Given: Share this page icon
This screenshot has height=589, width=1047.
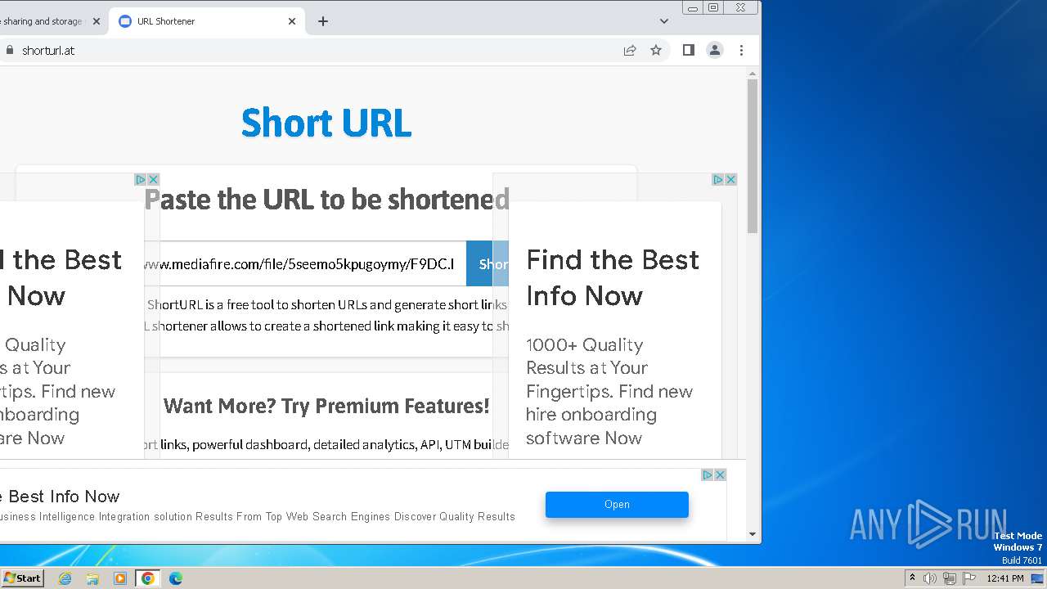Looking at the screenshot, I should (x=630, y=50).
